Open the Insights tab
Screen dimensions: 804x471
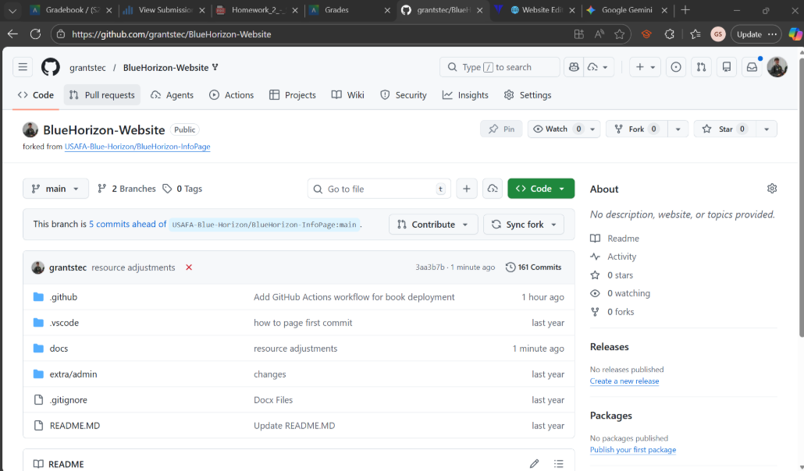[x=465, y=95]
